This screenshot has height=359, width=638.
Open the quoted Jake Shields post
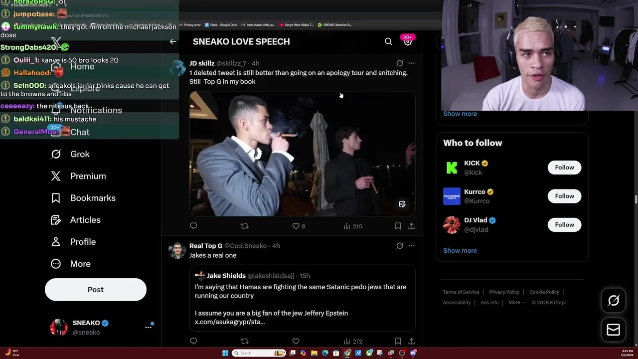[302, 298]
